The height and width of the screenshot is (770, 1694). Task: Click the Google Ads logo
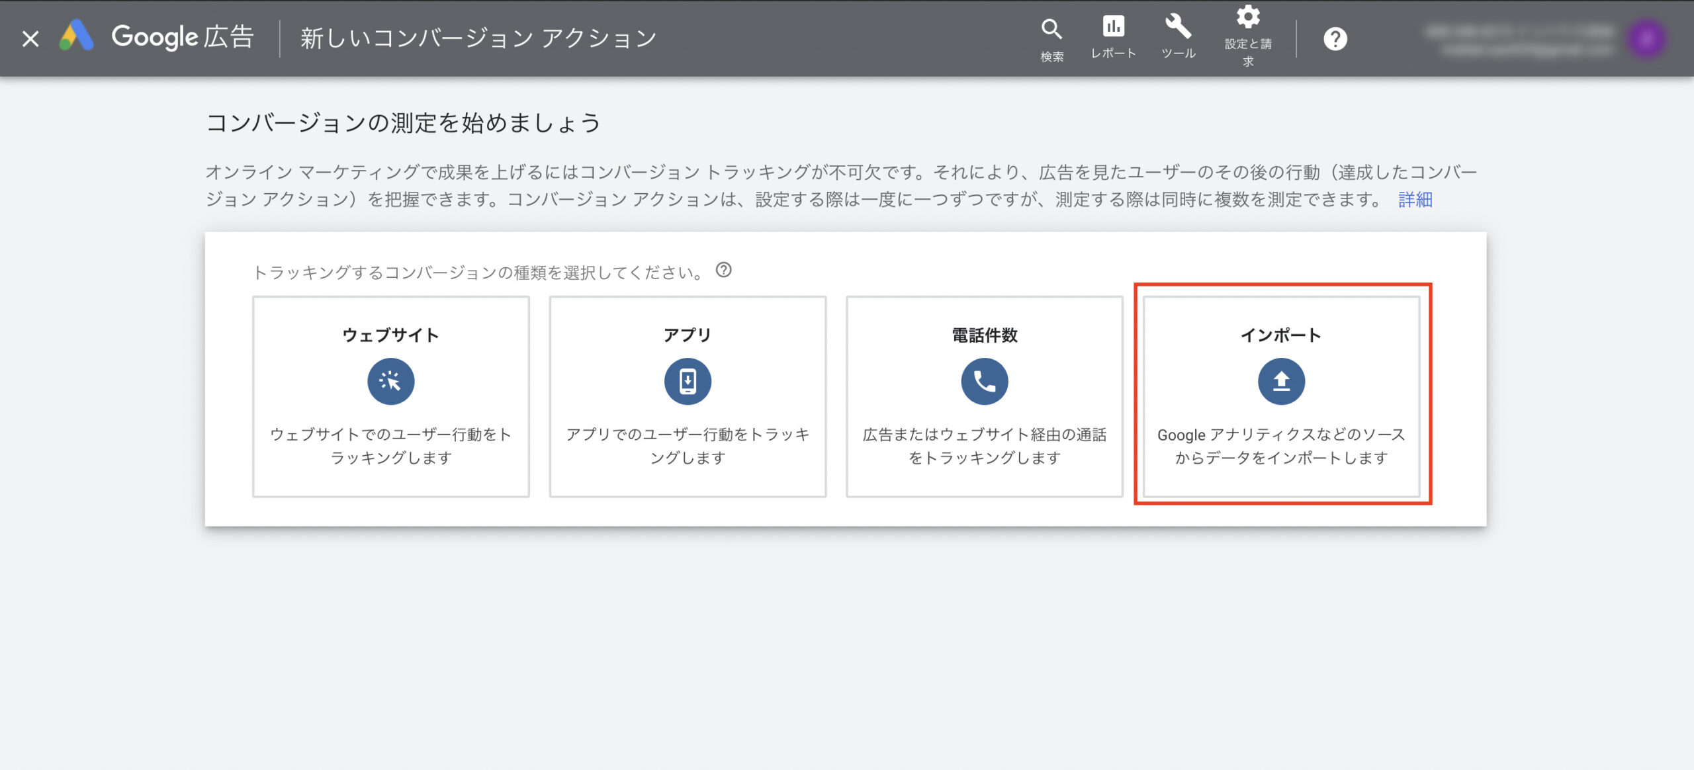pos(76,36)
